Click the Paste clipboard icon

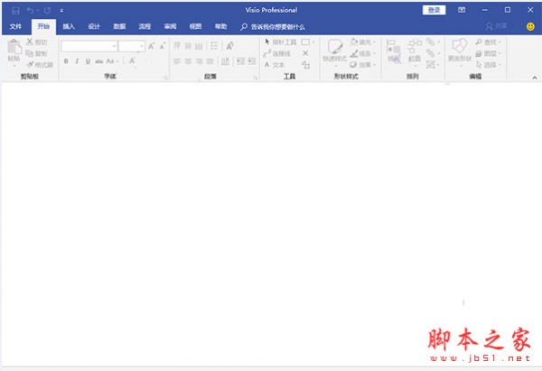pos(14,47)
